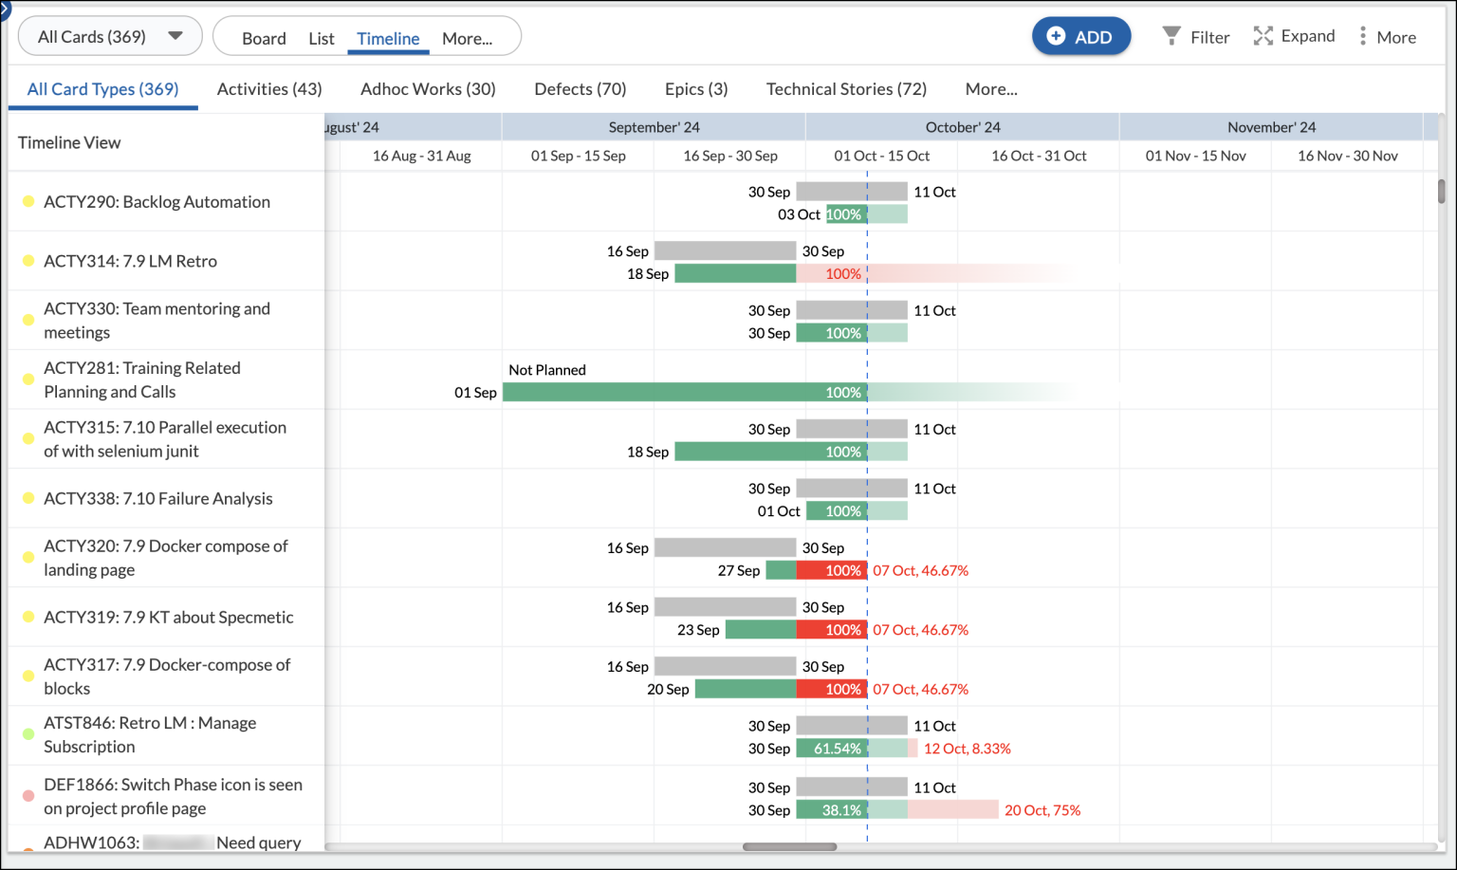Image resolution: width=1457 pixels, height=870 pixels.
Task: Click 16 Sep - 30 Sep column header
Action: [730, 156]
